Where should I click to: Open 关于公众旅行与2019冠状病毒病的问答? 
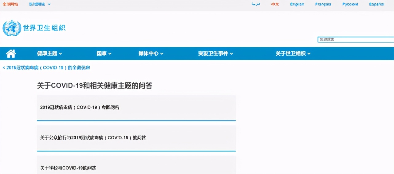click(x=136, y=138)
